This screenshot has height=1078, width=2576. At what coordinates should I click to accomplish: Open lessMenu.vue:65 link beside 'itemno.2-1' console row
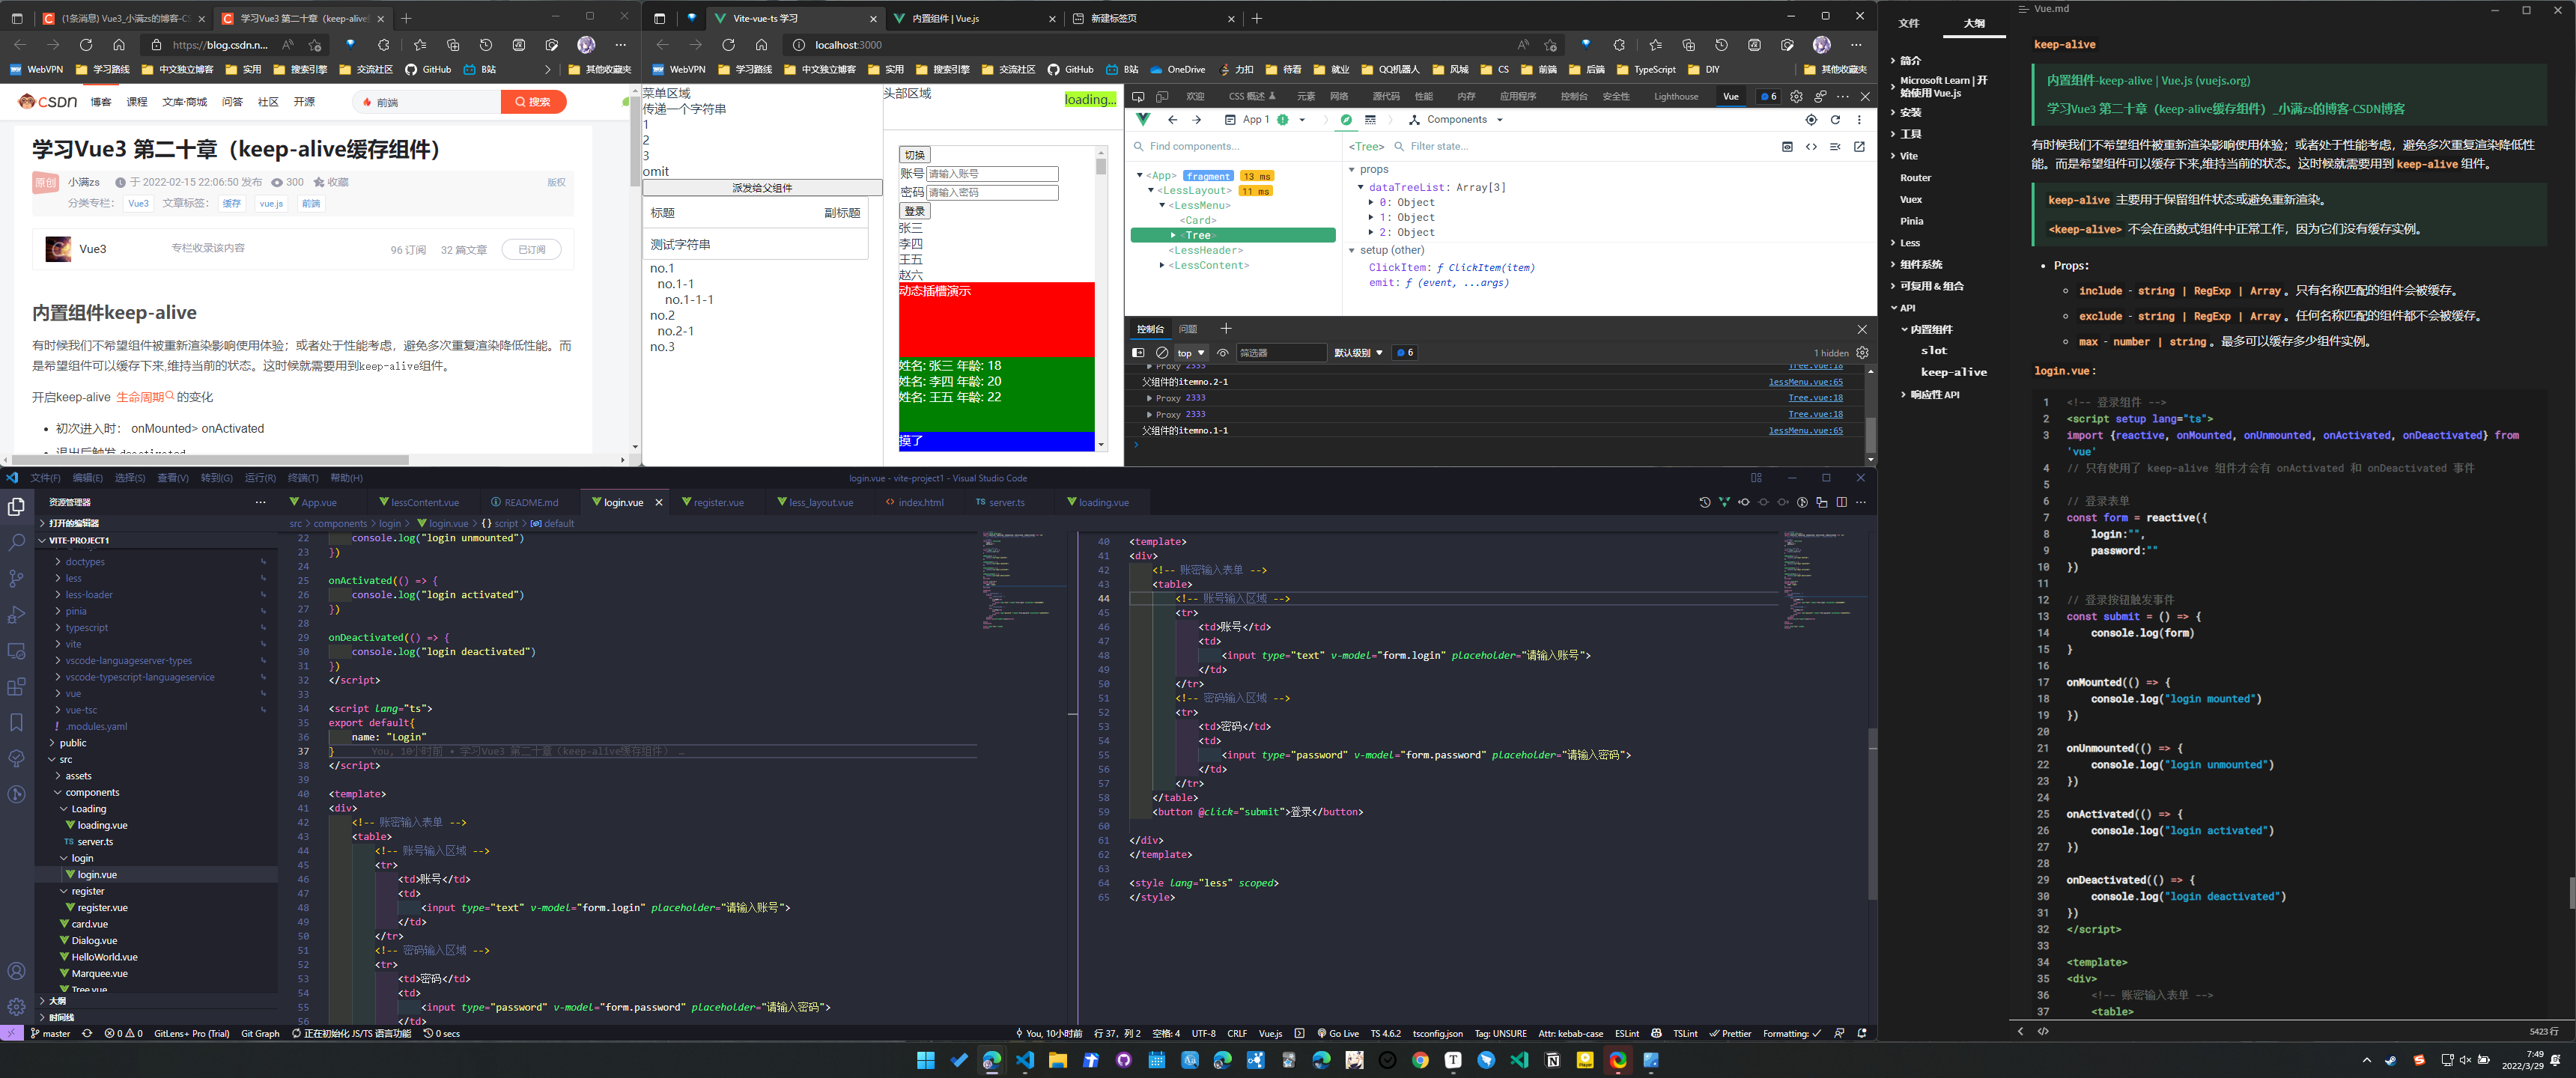coord(1805,382)
